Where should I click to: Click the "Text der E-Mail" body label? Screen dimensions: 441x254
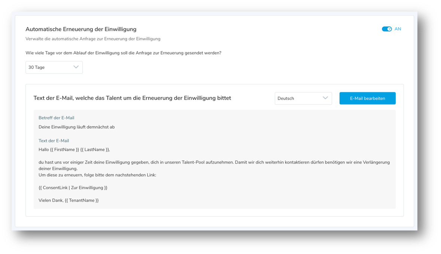54,141
